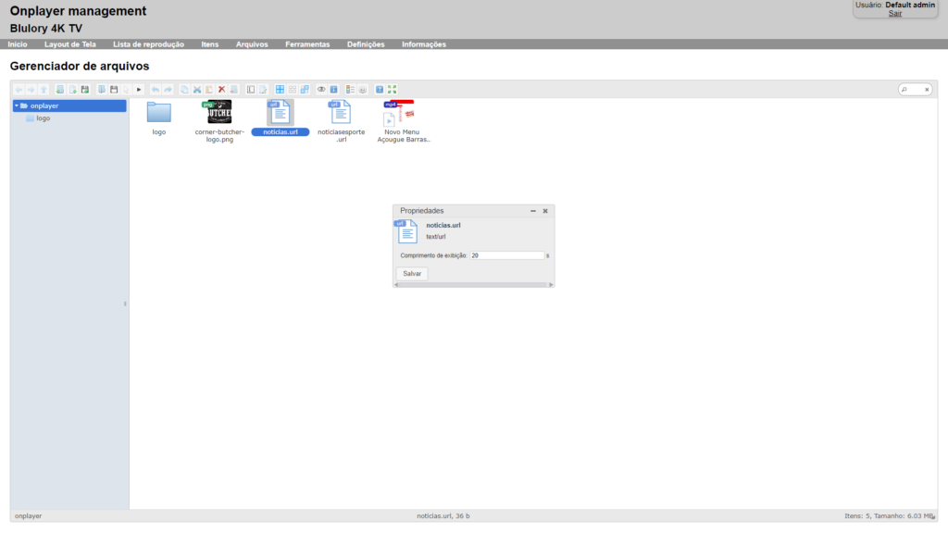Redo the last file operation
The width and height of the screenshot is (948, 533).
168,90
